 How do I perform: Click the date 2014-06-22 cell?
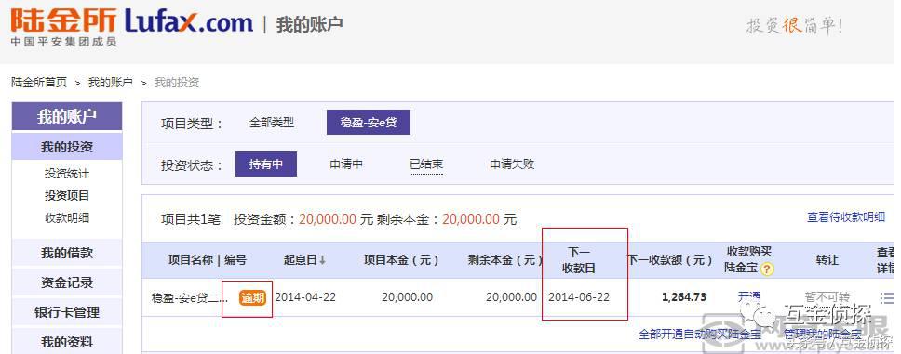tap(579, 297)
